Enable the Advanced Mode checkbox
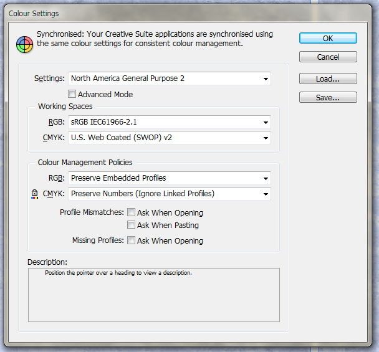 click(x=72, y=94)
